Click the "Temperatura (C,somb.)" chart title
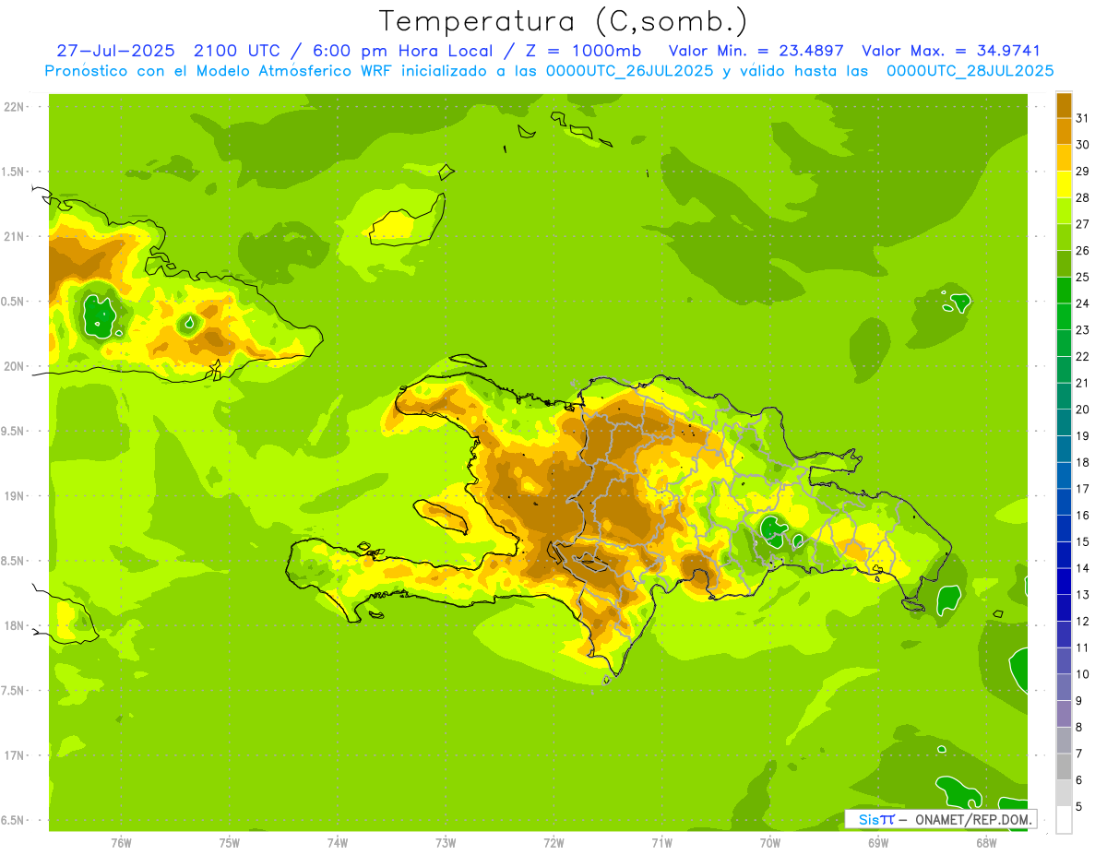Screen dimensions: 1107x855 [x=563, y=21]
